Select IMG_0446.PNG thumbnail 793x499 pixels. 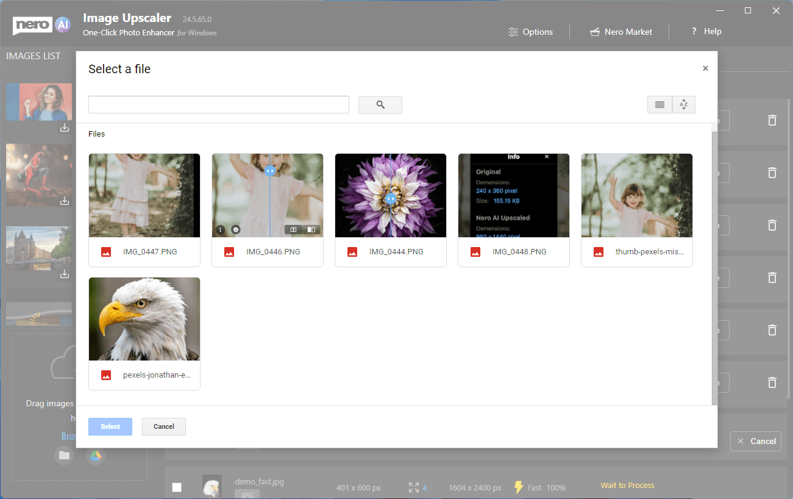[268, 195]
